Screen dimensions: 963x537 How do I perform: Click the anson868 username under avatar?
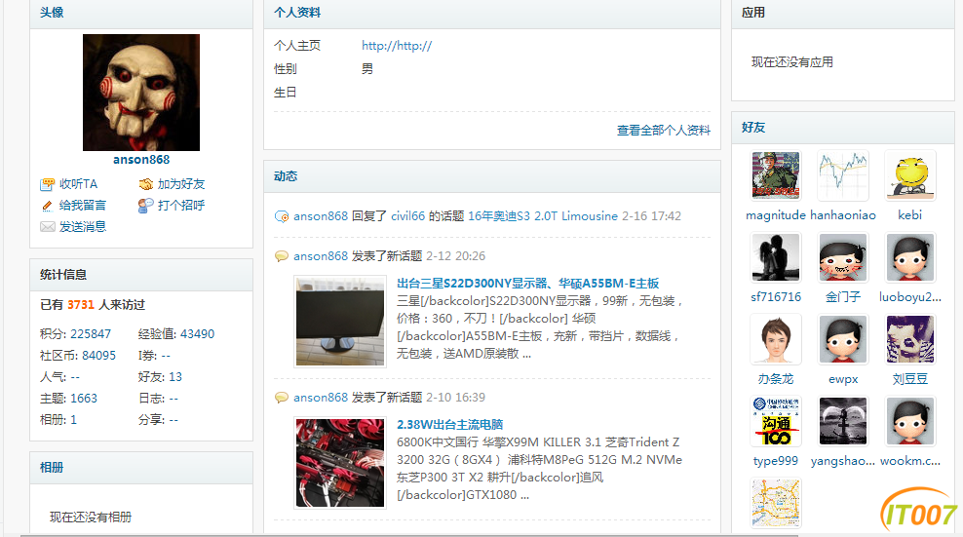click(141, 160)
